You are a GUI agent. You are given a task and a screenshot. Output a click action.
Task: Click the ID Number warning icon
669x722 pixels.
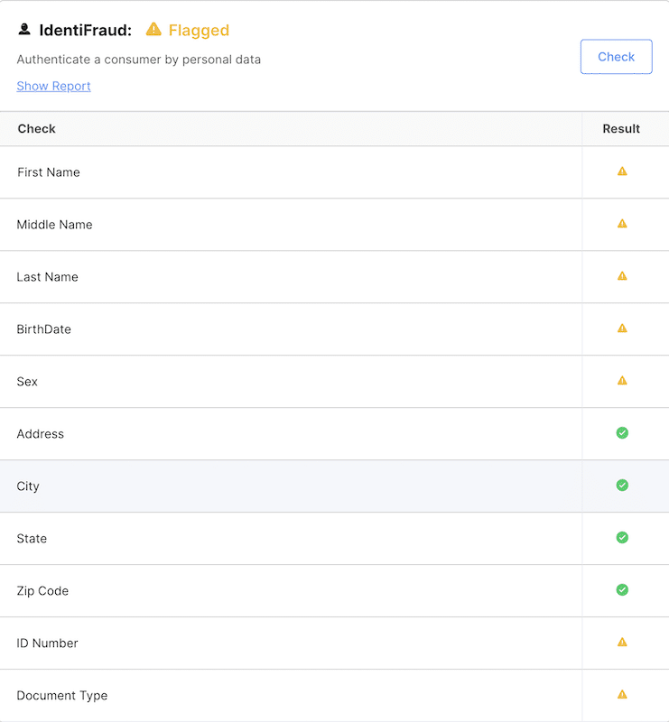(x=622, y=643)
